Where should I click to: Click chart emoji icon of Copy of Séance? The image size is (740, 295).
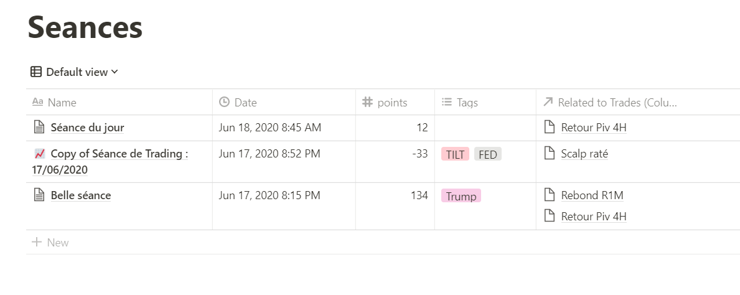(39, 154)
